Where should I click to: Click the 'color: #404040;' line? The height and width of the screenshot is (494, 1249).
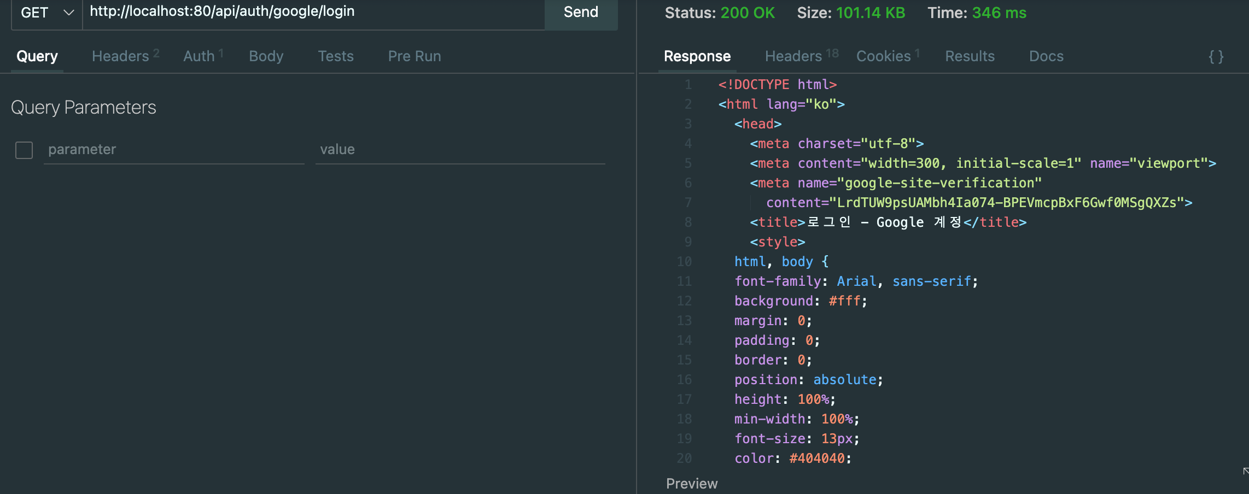[x=793, y=458]
